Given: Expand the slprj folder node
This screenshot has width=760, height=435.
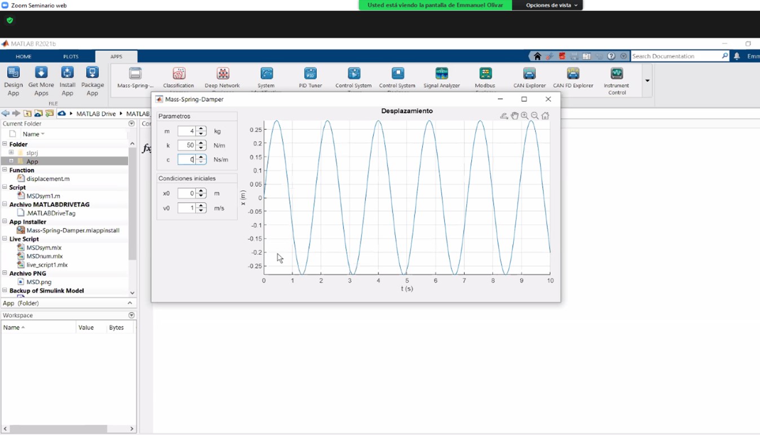Looking at the screenshot, I should pyautogui.click(x=11, y=153).
